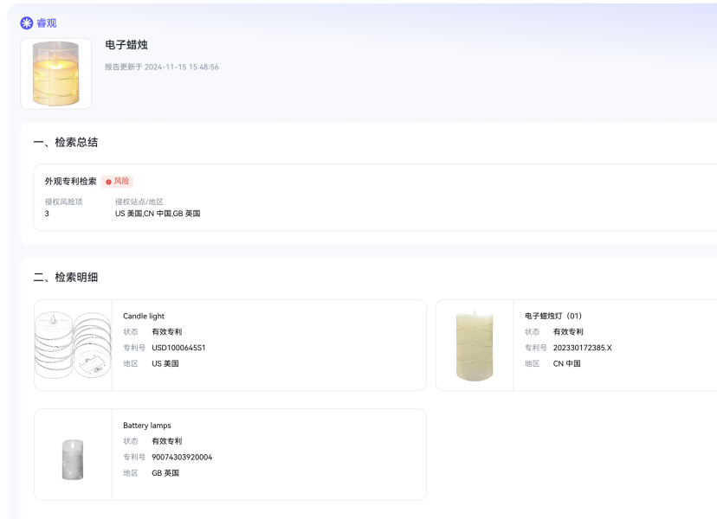This screenshot has width=717, height=519.
Task: Click the GB 英国 region value
Action: (x=165, y=473)
